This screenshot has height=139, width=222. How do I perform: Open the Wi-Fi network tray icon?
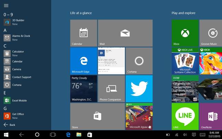176,135
